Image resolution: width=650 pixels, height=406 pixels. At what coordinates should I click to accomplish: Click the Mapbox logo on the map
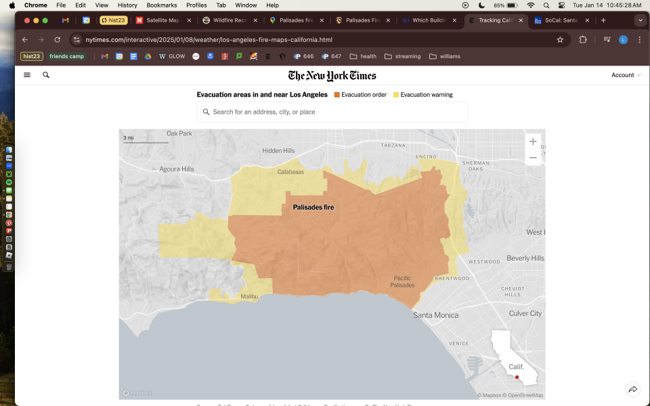[137, 392]
